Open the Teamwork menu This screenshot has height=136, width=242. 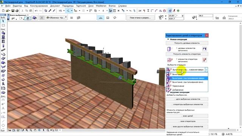(81, 6)
